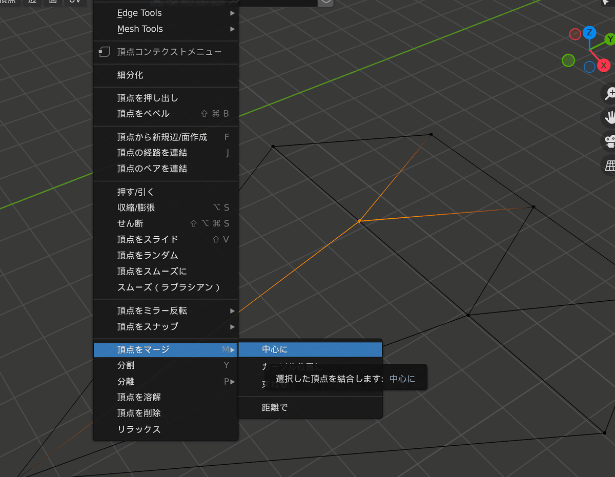This screenshot has width=615, height=477.
Task: Expand the 分離 submenu
Action: click(x=166, y=381)
